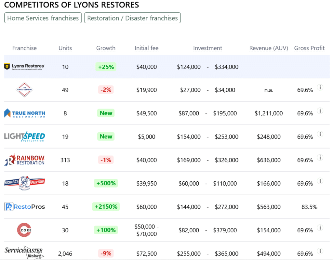Viewport: 333px width, 260px height.
Task: Click the +500% growth badge
Action: [x=106, y=183]
